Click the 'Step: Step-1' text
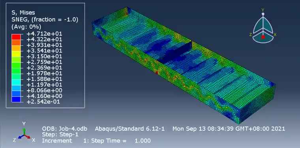The height and width of the screenshot is (148, 300). tap(60, 135)
